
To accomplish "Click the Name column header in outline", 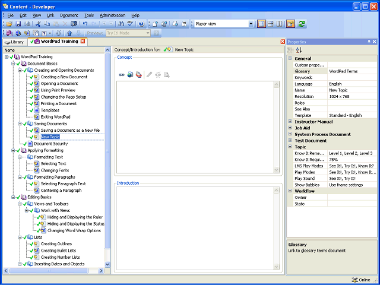I will point(54,50).
